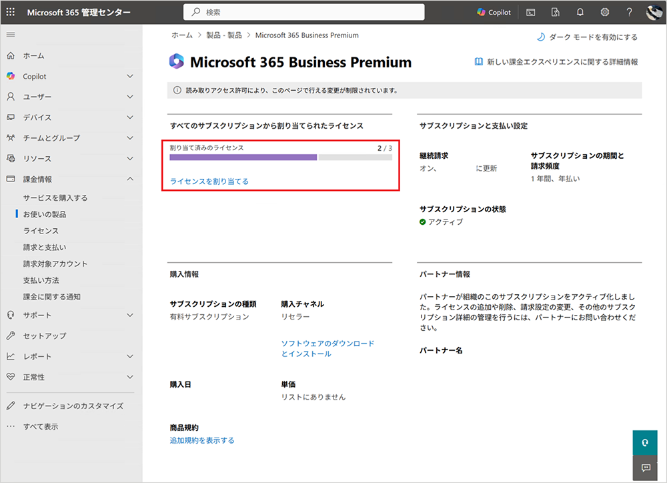The width and height of the screenshot is (667, 483).
Task: Collapse the navigation hamburger menu
Action: [x=11, y=35]
